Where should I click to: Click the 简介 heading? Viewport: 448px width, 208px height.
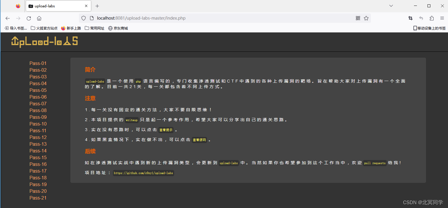point(90,70)
